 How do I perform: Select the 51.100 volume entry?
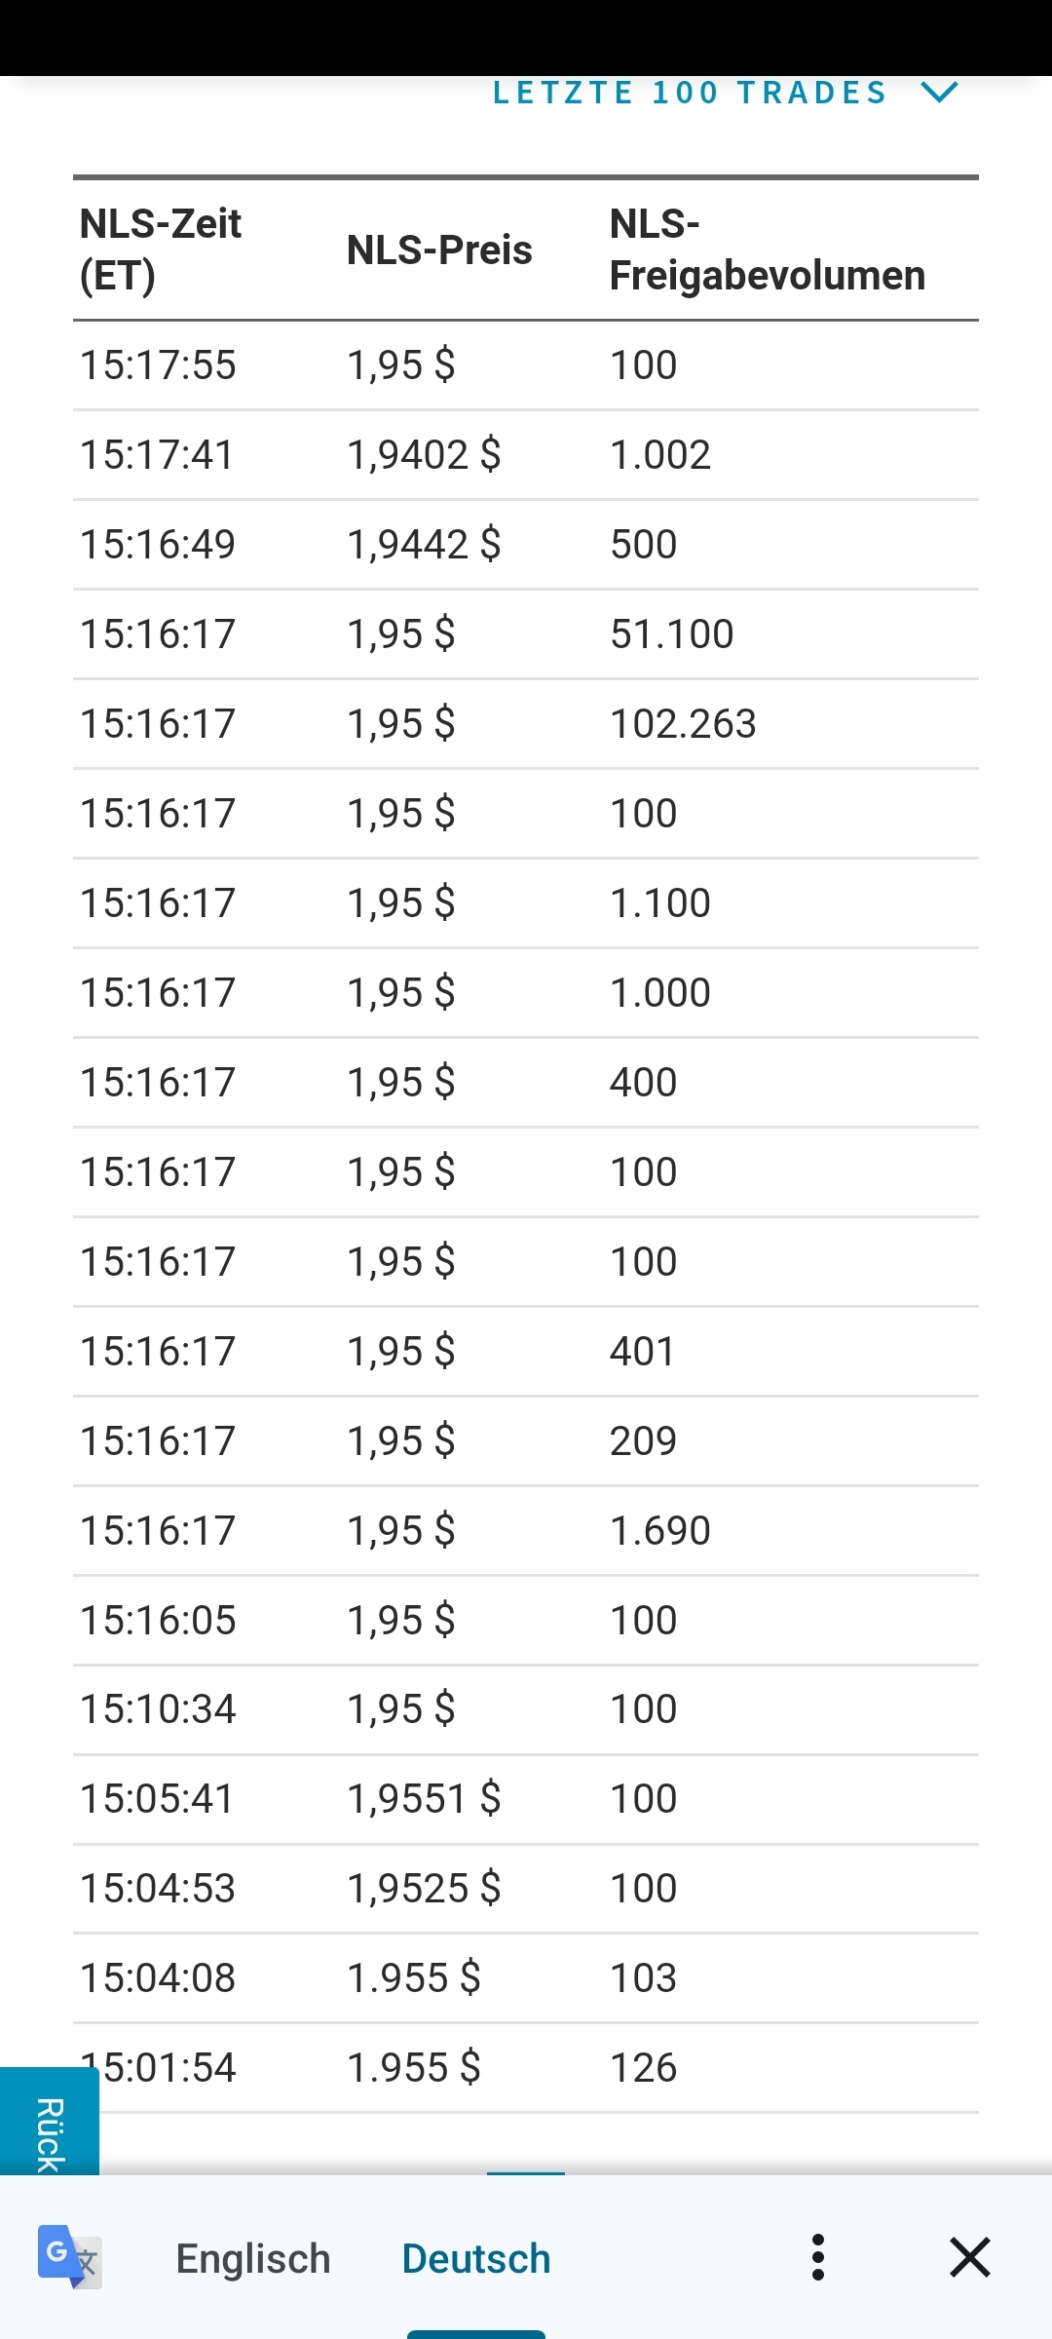point(671,634)
